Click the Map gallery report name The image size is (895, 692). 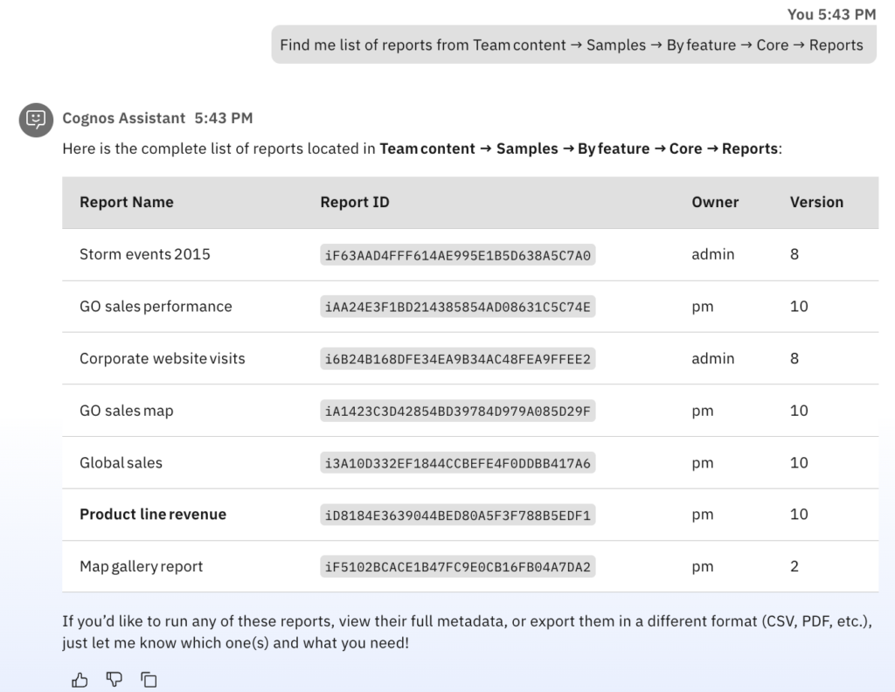click(x=141, y=566)
